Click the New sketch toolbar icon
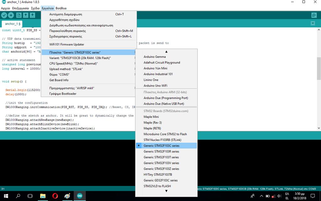The height and width of the screenshot is (201, 321). click(19, 15)
